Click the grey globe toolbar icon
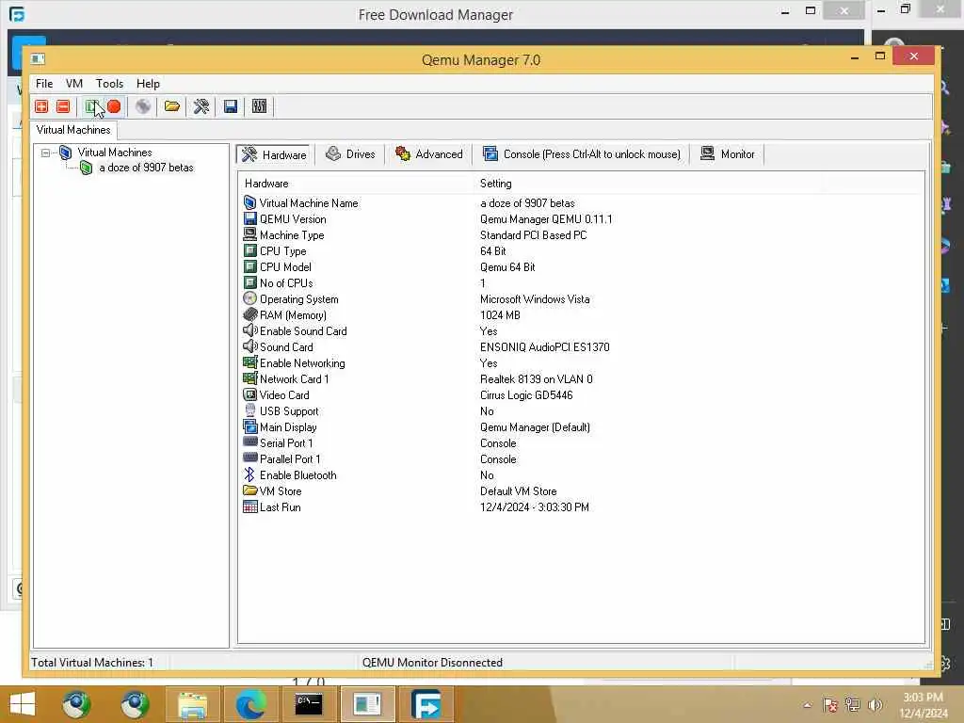 coord(143,106)
